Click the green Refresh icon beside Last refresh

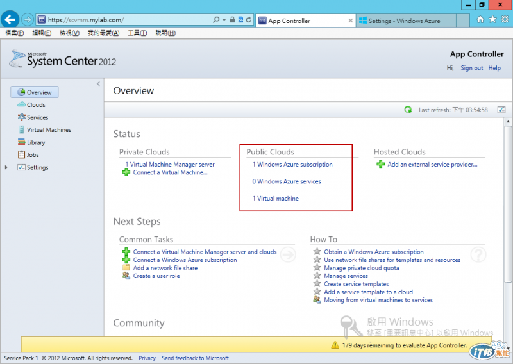(x=408, y=110)
